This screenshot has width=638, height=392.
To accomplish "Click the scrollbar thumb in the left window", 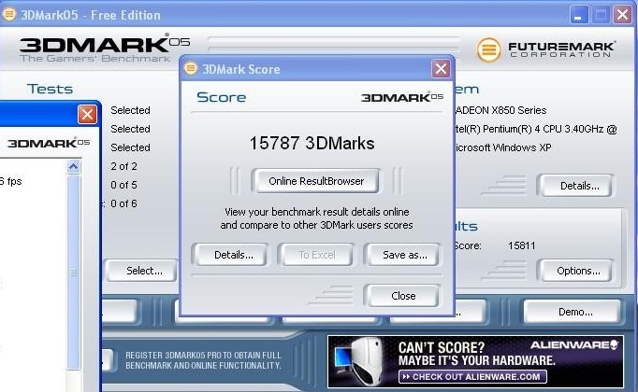I will tap(74, 273).
